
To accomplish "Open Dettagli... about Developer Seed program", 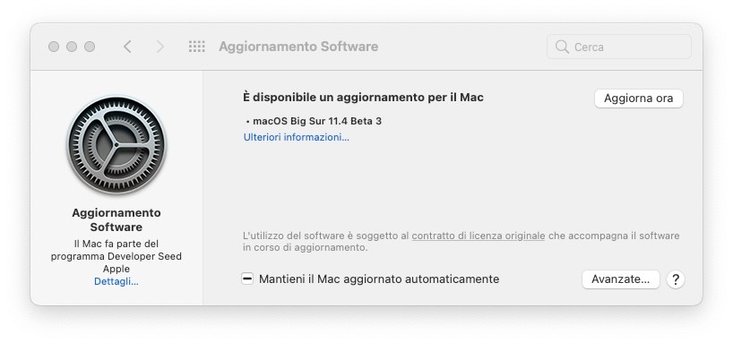I will [116, 282].
